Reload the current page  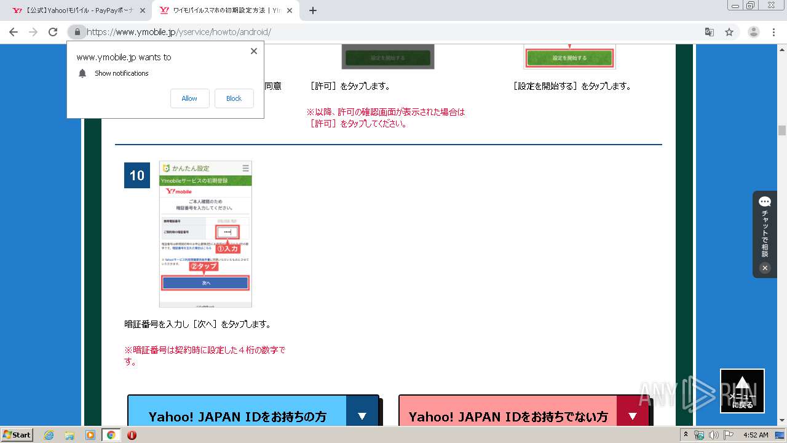(53, 32)
